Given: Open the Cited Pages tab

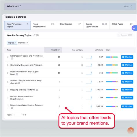Looking at the screenshot, I should tap(123, 25).
